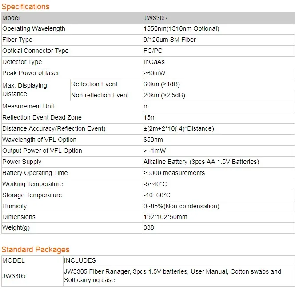The height and width of the screenshot is (291, 299).
Task: Select the 'MODEL' column header
Action: pos(13,260)
